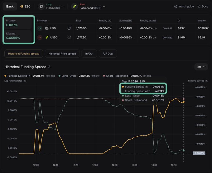
Task: Switch to Historical Price spread tab
Action: point(62,53)
